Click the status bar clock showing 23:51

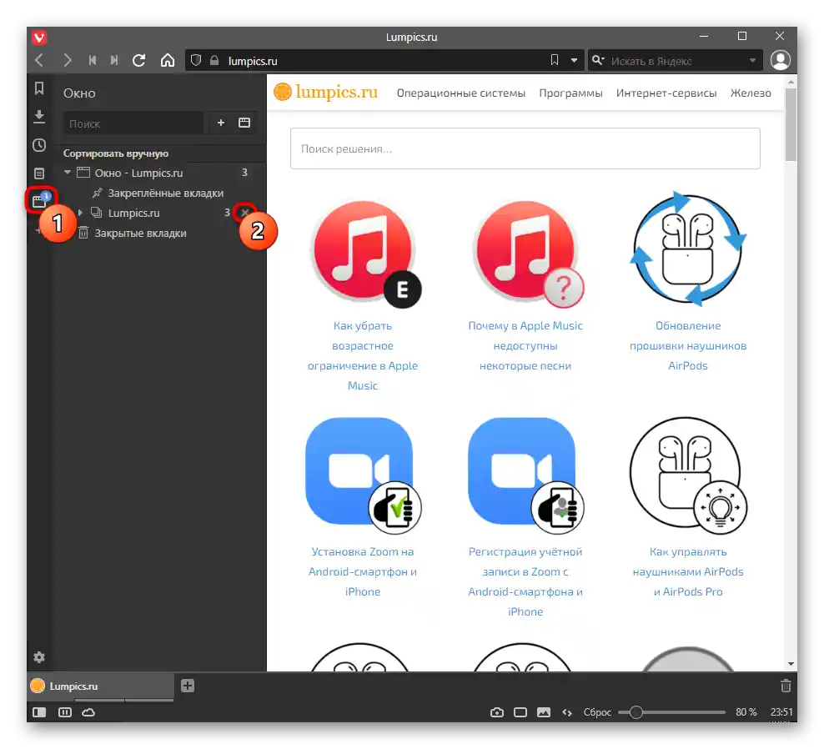(x=781, y=712)
